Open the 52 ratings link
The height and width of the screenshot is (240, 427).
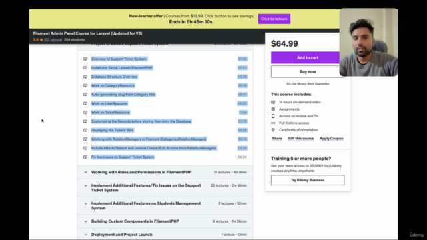click(x=53, y=40)
